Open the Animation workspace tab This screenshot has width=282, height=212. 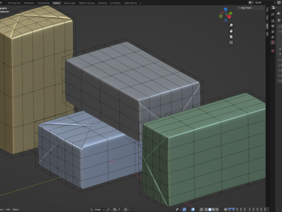[29, 3]
